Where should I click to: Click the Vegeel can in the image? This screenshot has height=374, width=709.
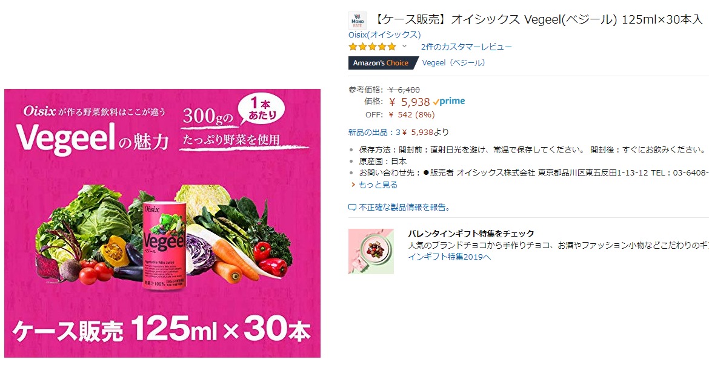click(x=164, y=245)
